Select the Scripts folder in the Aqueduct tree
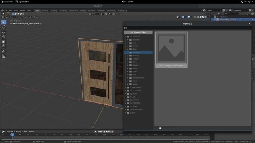This screenshot has height=143, width=255. click(133, 113)
